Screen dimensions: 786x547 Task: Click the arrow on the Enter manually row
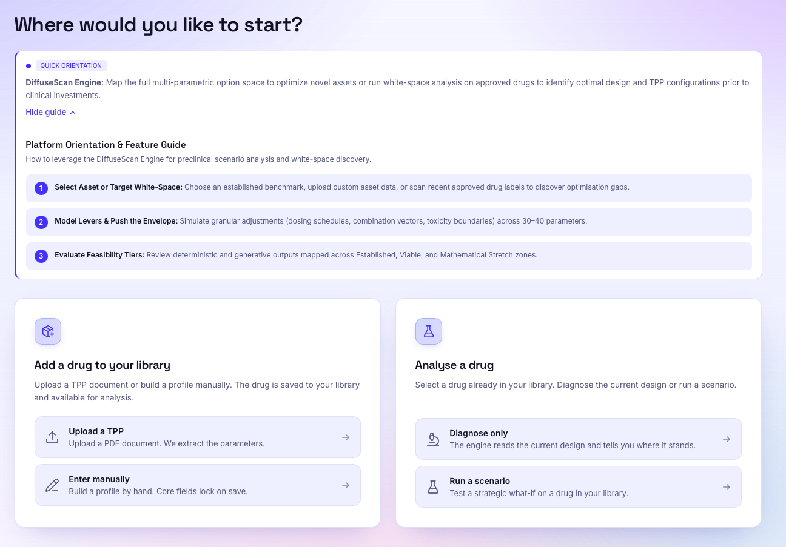[x=346, y=485]
